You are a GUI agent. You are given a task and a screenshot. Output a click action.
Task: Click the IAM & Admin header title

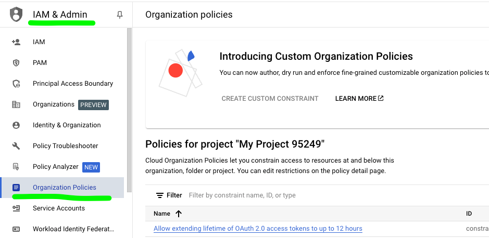60,15
